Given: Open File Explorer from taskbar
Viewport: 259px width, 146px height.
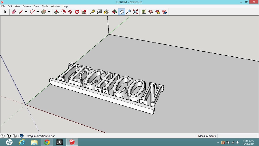Looking at the screenshot, I should (34, 142).
